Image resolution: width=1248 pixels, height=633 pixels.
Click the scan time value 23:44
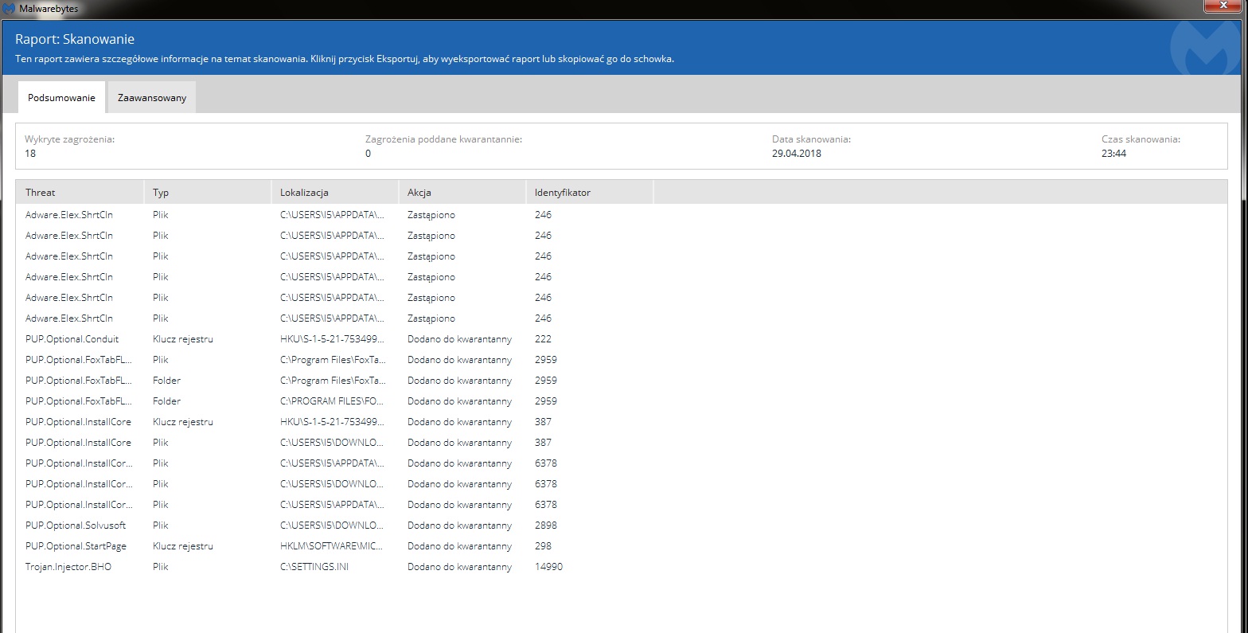(1113, 154)
